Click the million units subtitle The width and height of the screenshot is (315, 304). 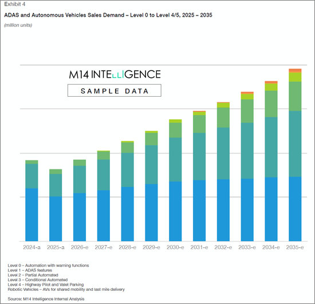pos(18,25)
